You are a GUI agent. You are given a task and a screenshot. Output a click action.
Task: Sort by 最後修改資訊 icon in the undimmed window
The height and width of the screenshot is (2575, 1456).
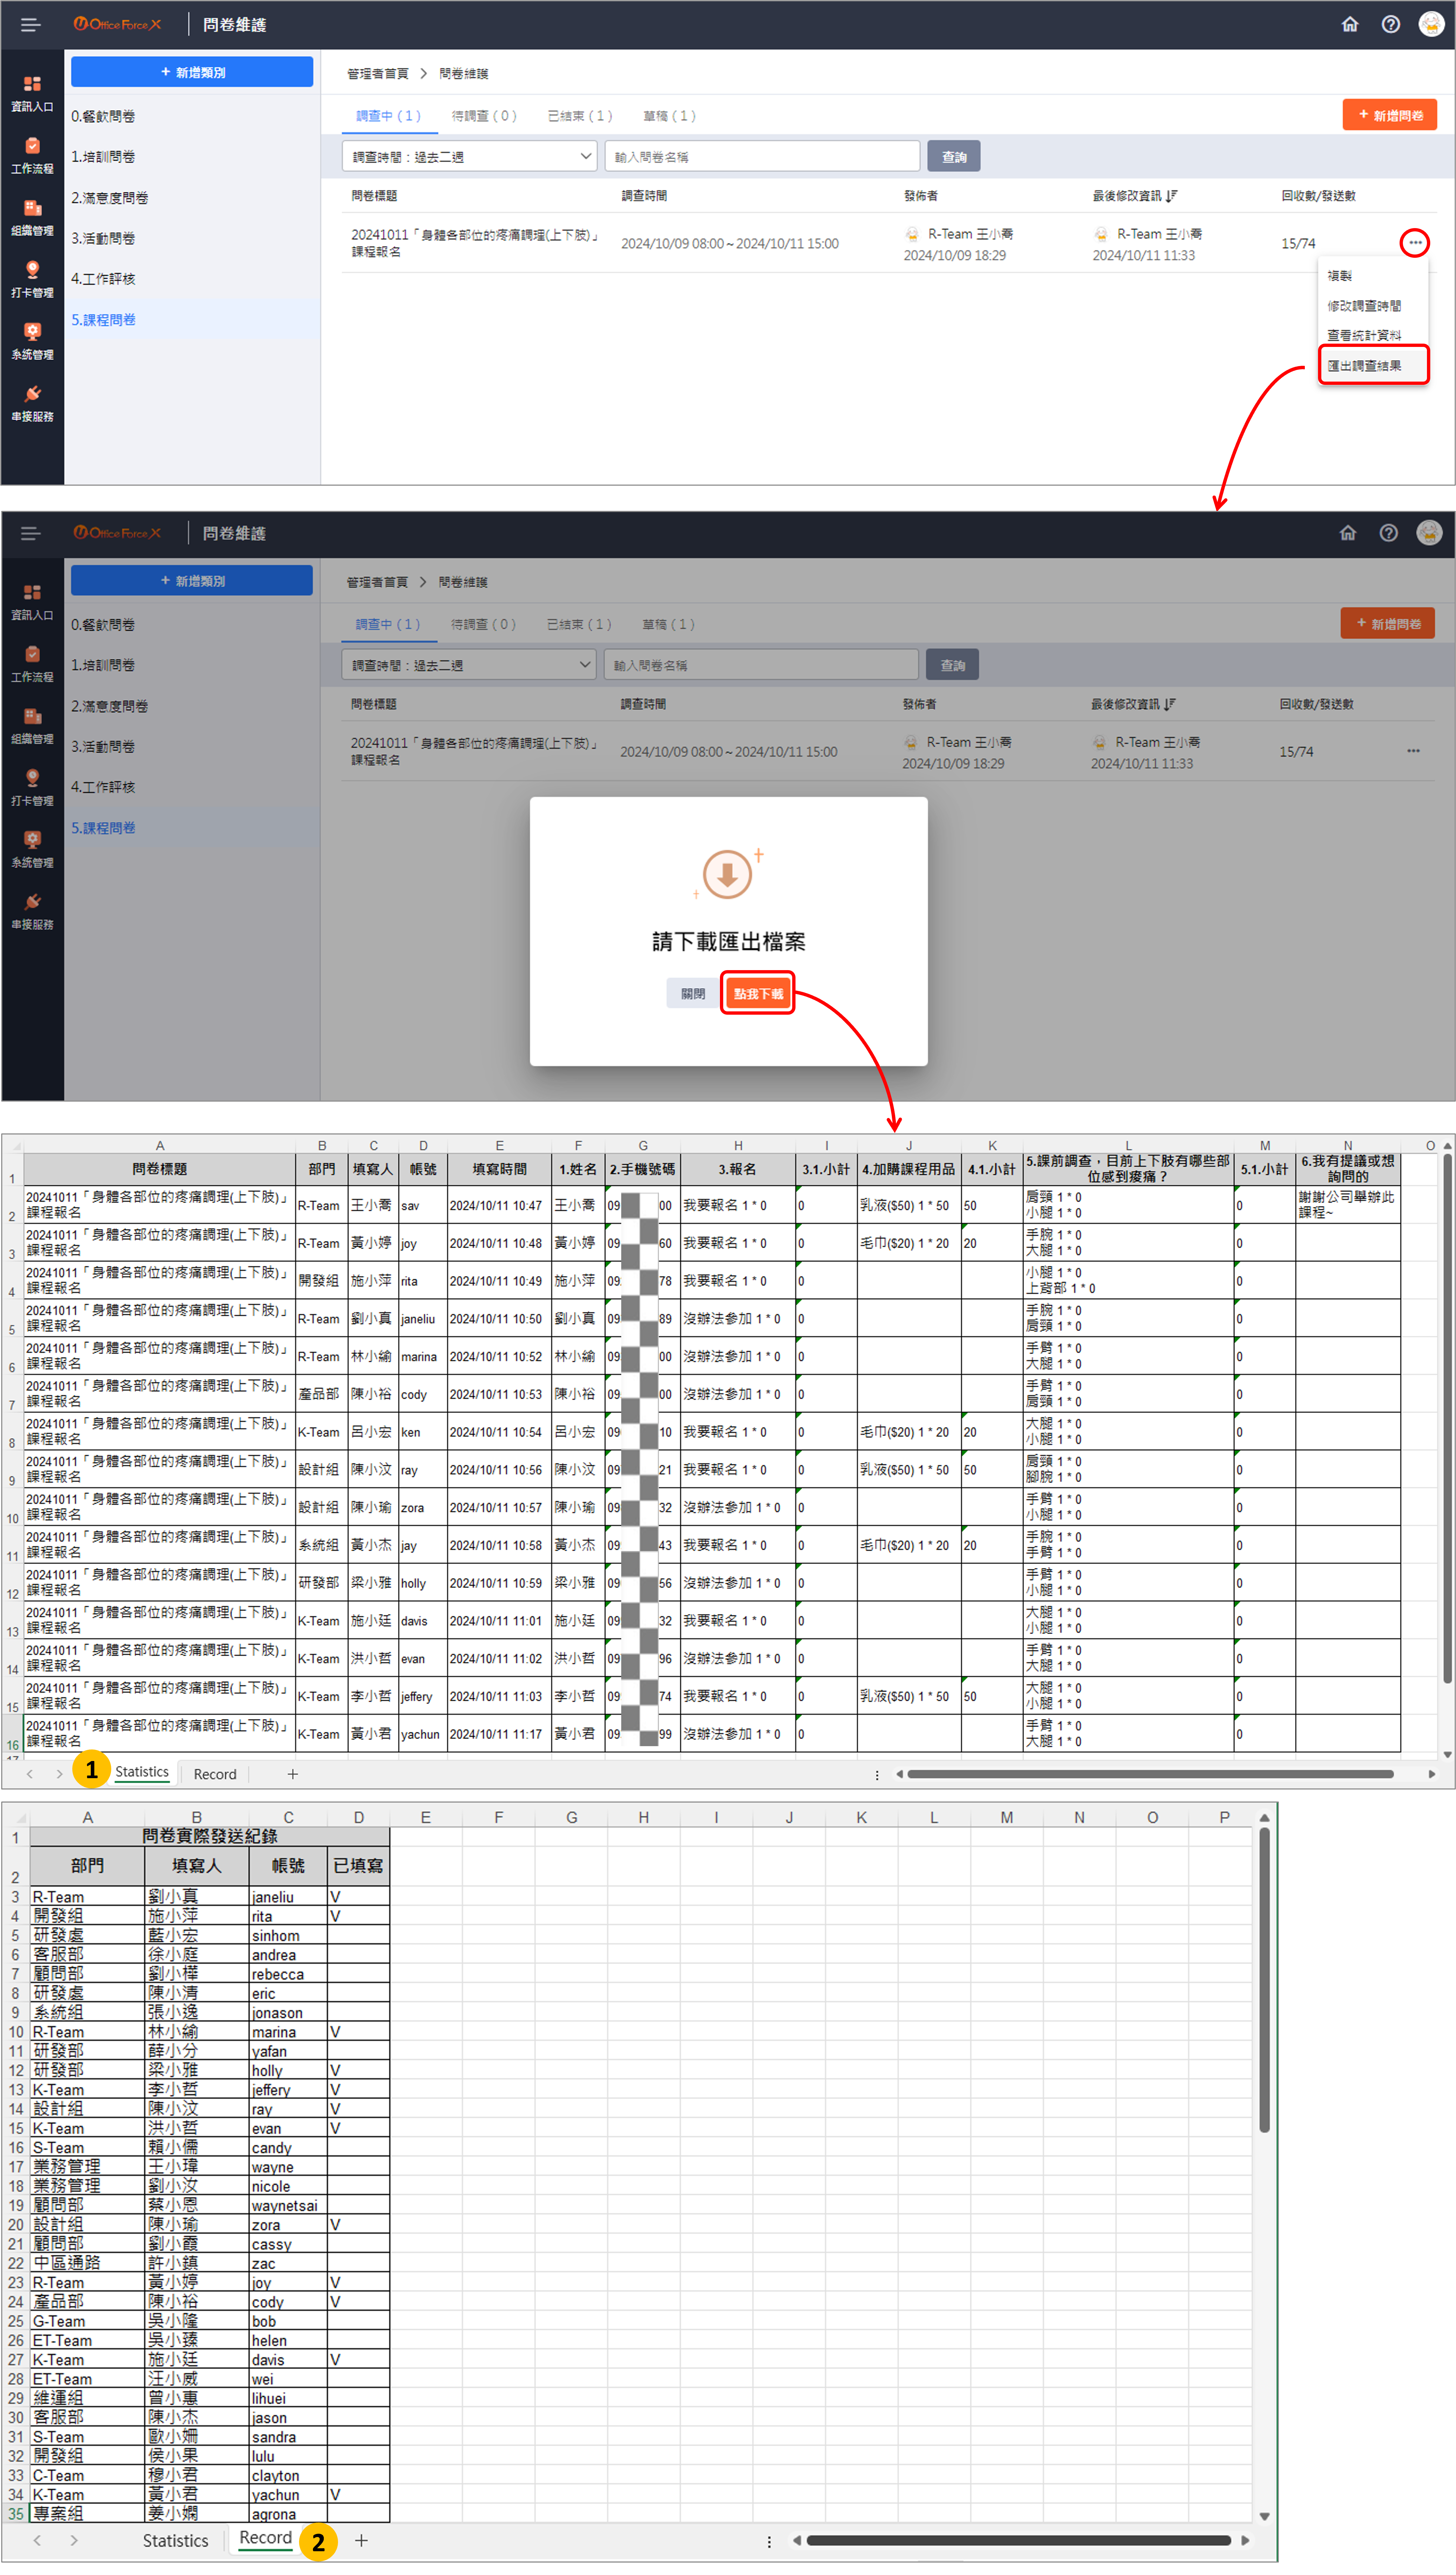coord(1171,196)
